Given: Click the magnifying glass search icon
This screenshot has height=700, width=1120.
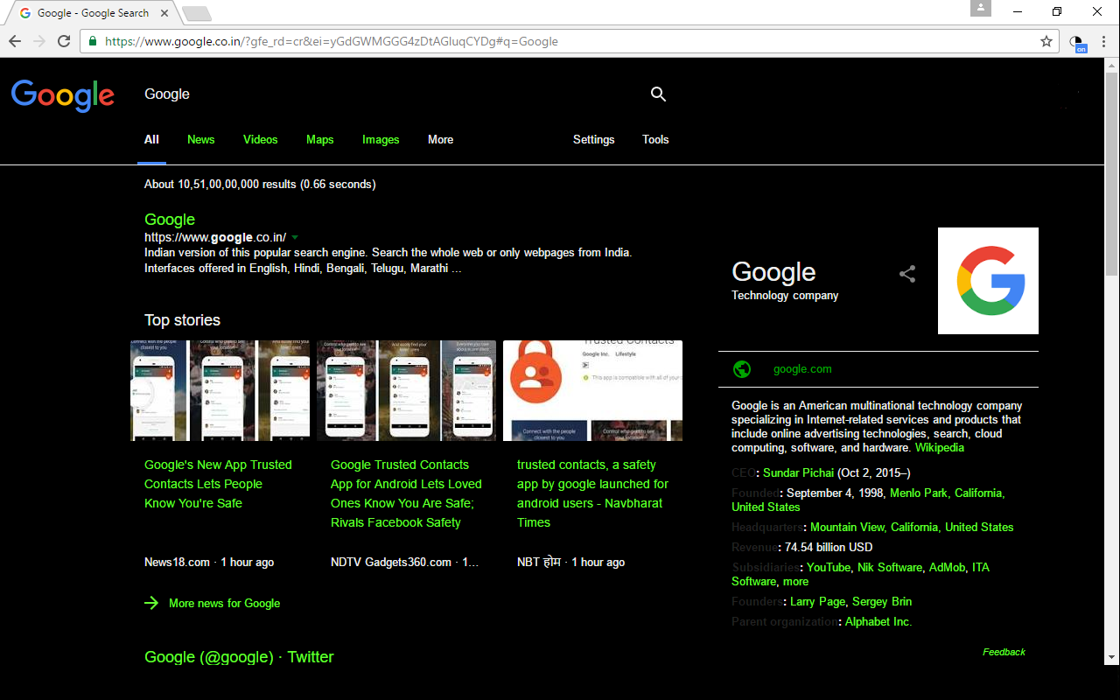Looking at the screenshot, I should tap(659, 94).
